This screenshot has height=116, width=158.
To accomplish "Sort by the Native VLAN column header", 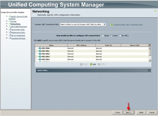I will point(135,45).
